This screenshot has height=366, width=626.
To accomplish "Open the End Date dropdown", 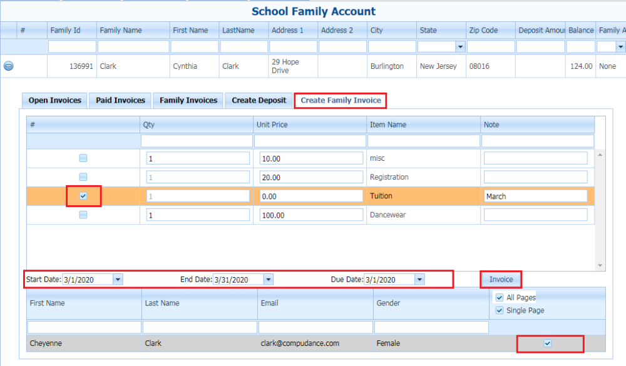I will [x=269, y=279].
